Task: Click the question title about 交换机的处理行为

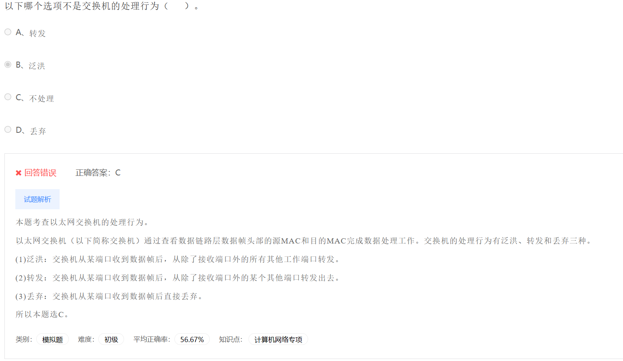Action: (102, 6)
